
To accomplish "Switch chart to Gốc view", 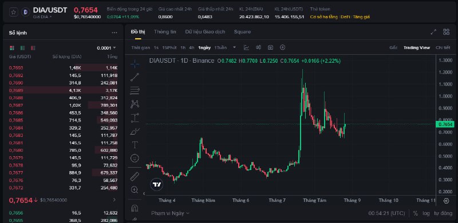I will coord(393,48).
